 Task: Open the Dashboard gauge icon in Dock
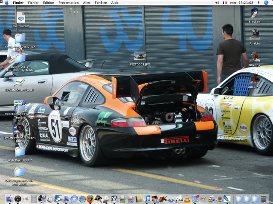pos(18,199)
